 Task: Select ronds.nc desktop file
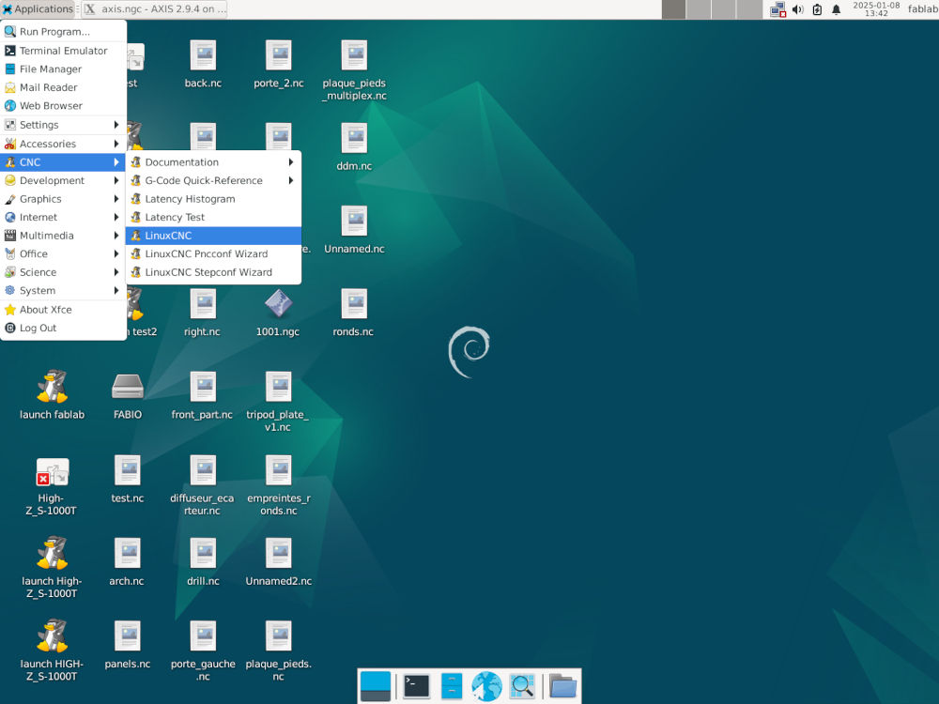tap(354, 304)
